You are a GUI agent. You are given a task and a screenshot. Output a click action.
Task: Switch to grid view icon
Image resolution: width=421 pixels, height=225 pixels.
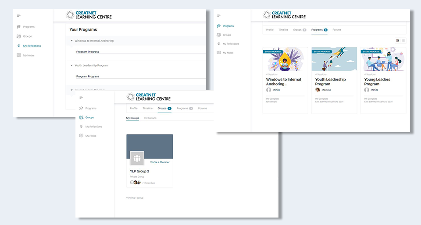tap(398, 40)
